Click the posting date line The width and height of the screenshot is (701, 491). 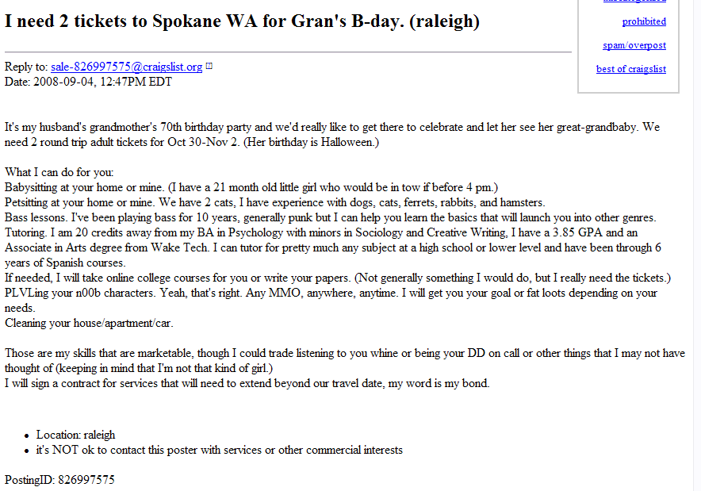(x=88, y=82)
